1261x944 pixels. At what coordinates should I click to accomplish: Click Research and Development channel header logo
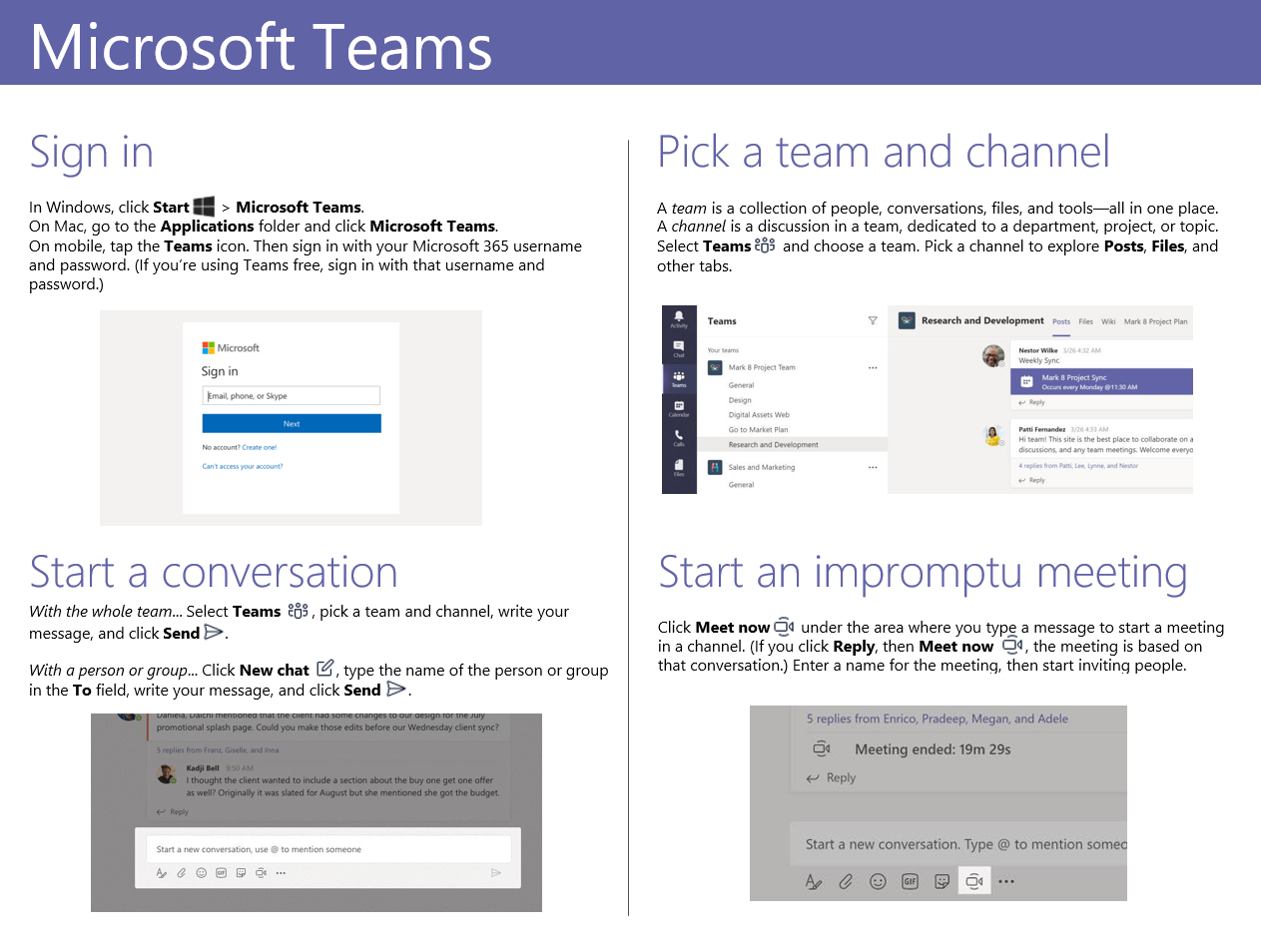(907, 321)
